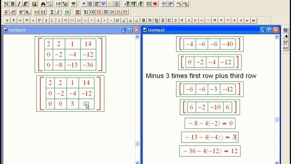Click top icon in right side toolbar
291x164 pixels.
point(286,31)
